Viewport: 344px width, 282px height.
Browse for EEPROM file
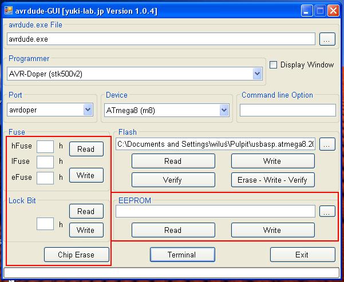pos(327,212)
